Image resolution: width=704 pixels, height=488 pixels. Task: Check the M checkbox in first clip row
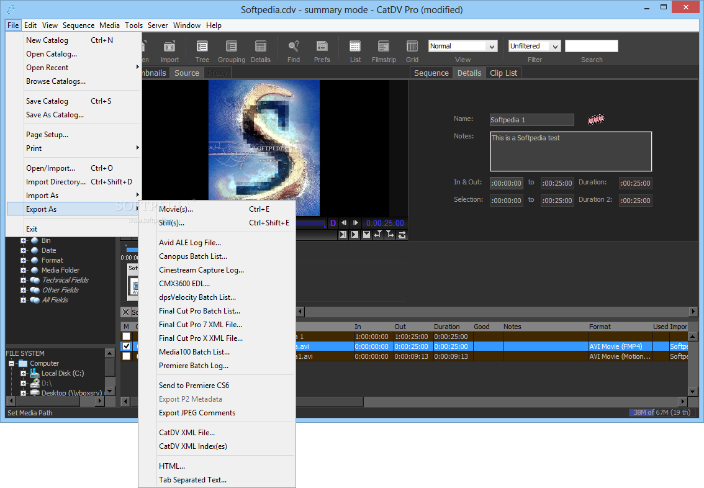(126, 337)
